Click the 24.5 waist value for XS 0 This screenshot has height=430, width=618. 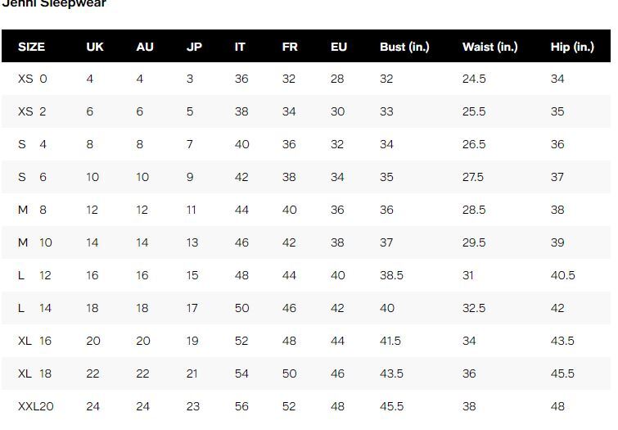(x=474, y=79)
